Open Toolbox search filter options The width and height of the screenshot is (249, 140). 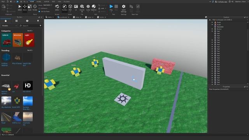pos(40,26)
